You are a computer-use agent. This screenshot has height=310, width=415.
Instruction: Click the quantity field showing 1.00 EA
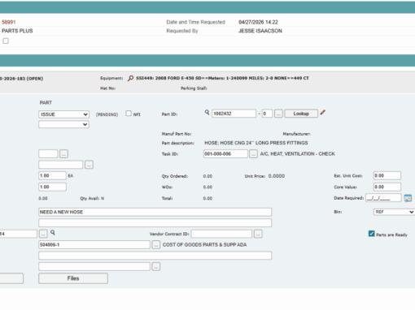coord(52,176)
